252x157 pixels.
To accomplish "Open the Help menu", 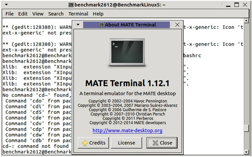I will pos(98,14).
